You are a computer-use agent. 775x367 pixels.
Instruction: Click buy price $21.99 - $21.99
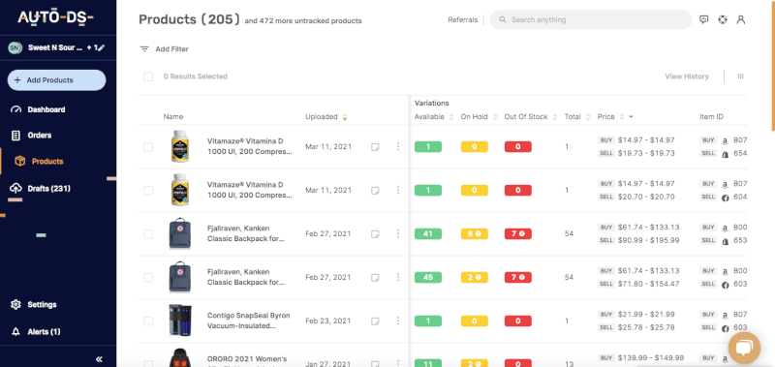click(645, 315)
